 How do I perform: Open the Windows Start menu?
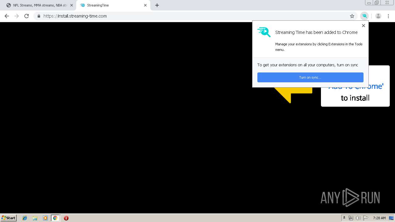(x=9, y=218)
